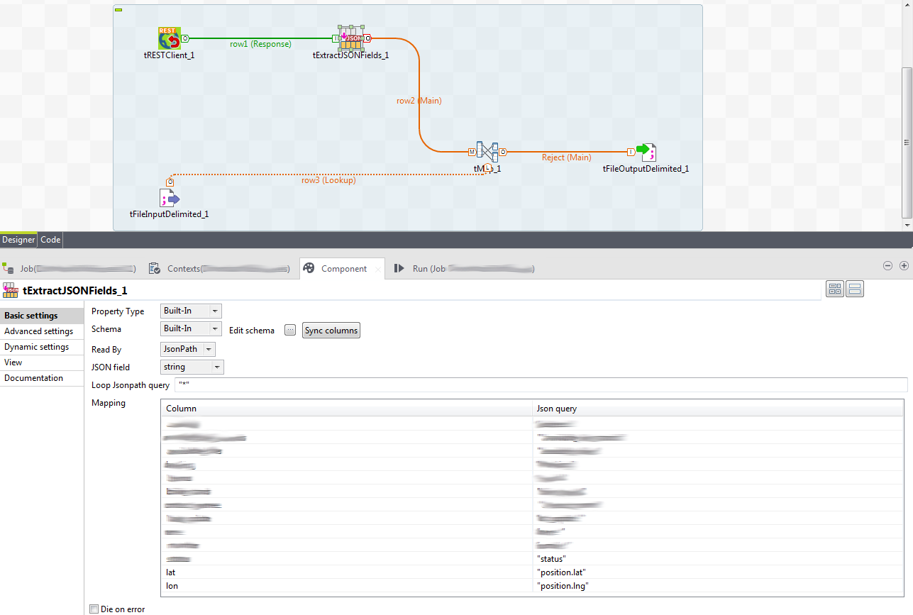Click the Job tab icon
The height and width of the screenshot is (615, 913).
[x=9, y=268]
